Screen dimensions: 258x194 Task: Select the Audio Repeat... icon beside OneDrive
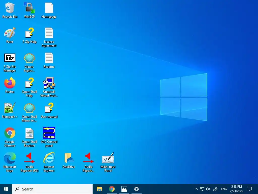pos(88,162)
